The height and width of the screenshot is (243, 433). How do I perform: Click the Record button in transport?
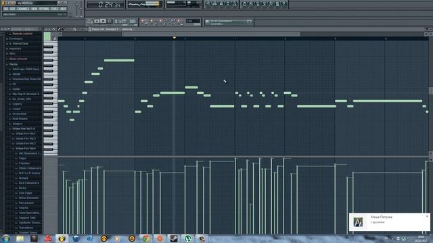(x=110, y=21)
